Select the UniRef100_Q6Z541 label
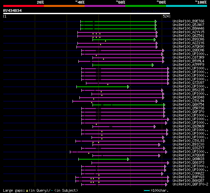The height and width of the screenshot is (193, 210). coord(188,36)
